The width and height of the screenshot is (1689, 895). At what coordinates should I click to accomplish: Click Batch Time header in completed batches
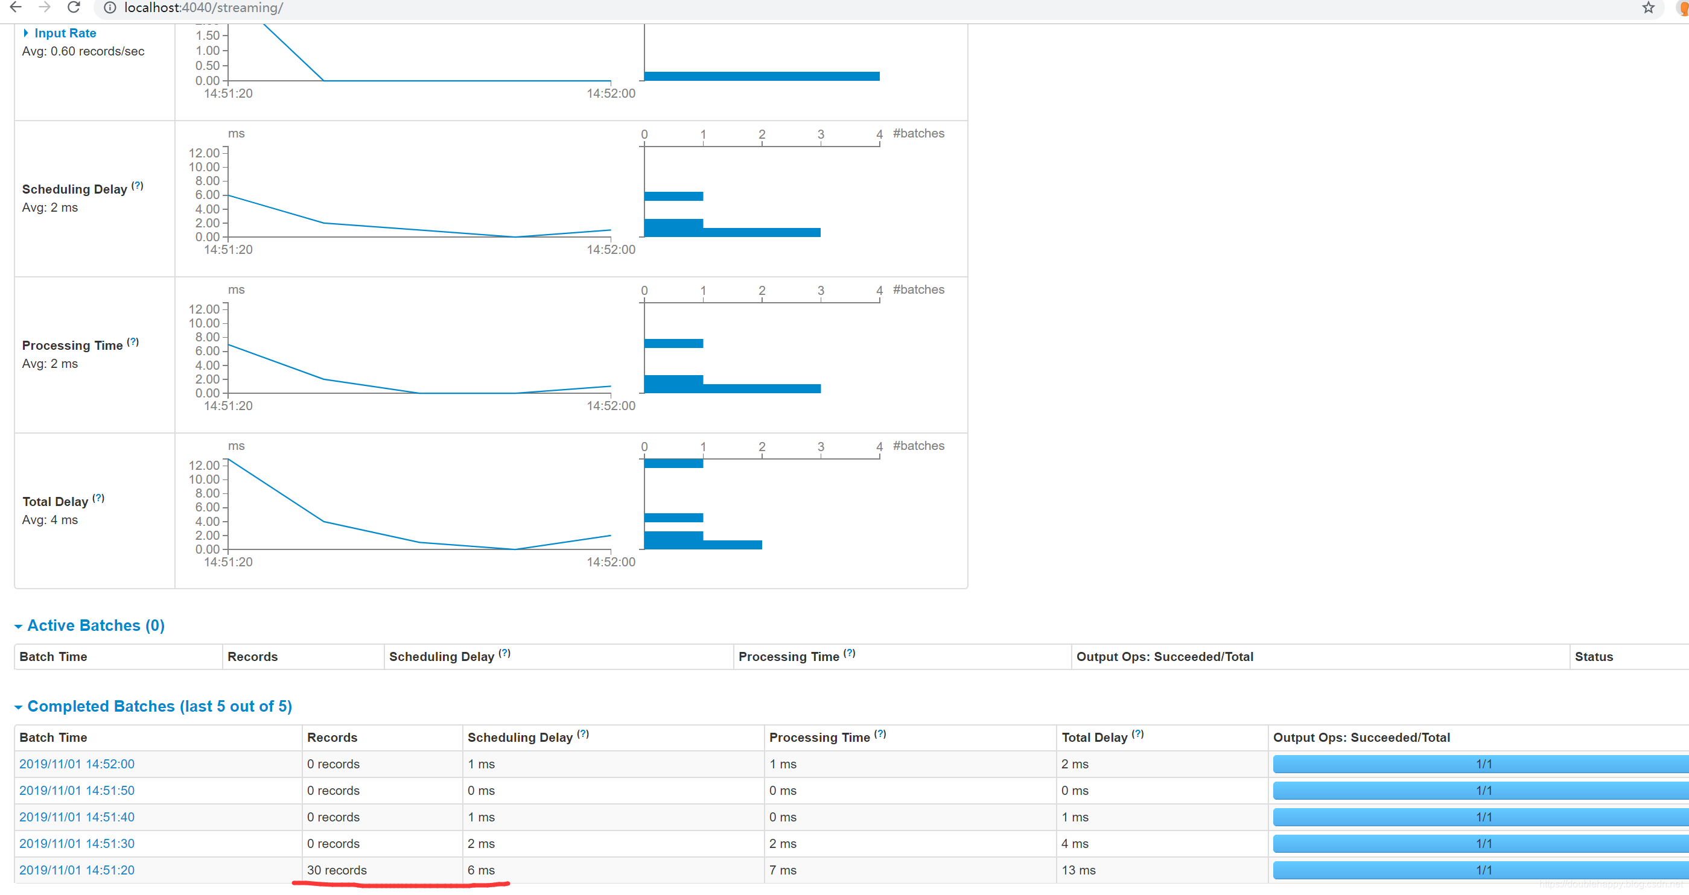click(x=53, y=737)
